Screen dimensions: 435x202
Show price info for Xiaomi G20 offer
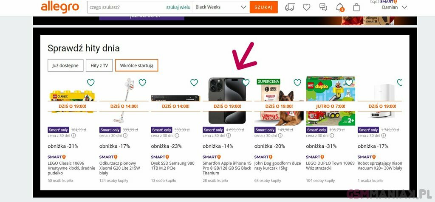point(125,135)
